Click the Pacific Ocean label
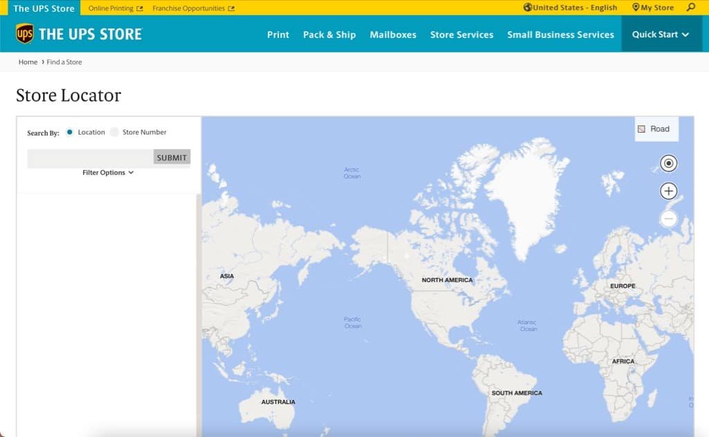Image resolution: width=709 pixels, height=437 pixels. pos(352,322)
